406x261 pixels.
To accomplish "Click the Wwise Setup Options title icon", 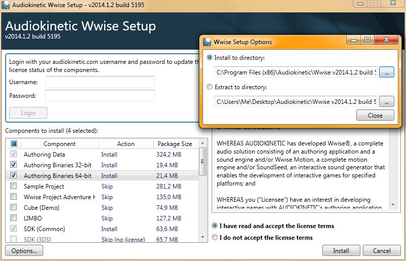I will coord(207,42).
